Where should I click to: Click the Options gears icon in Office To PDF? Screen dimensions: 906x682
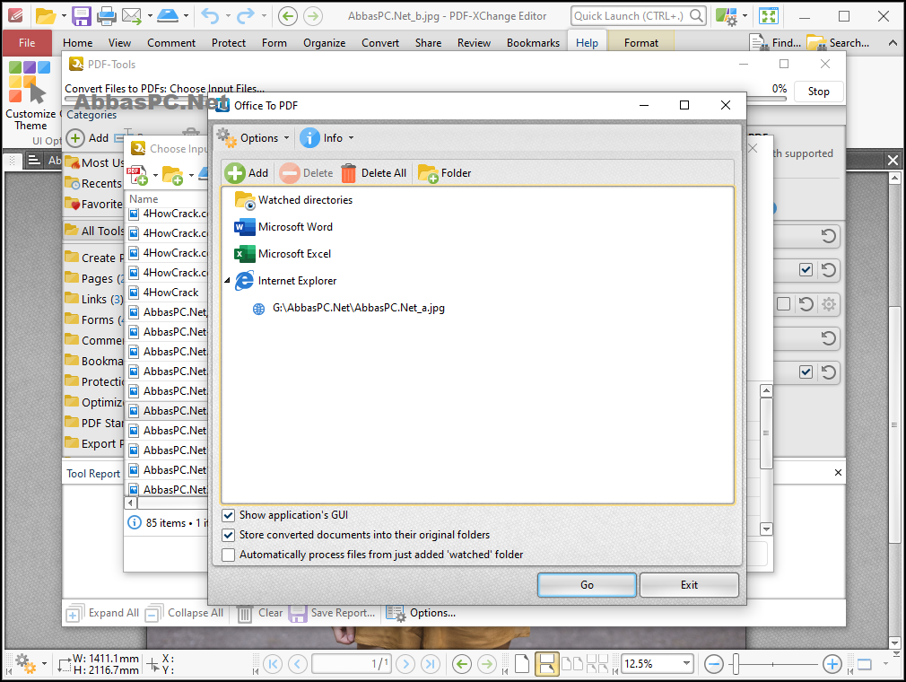[x=226, y=138]
